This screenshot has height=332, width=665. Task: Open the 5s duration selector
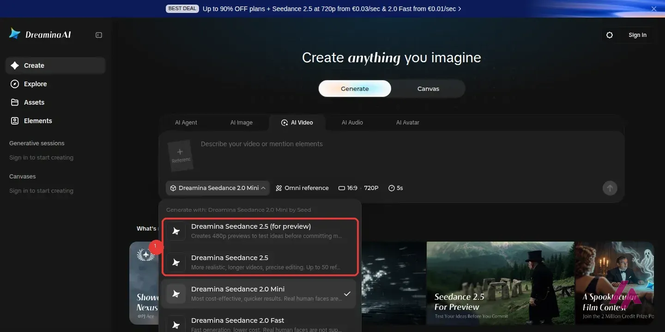tap(396, 188)
